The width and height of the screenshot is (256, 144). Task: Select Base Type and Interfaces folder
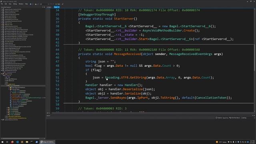pos(18,88)
